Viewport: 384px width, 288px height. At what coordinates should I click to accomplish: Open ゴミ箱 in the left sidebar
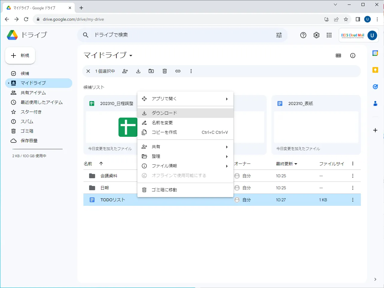tap(27, 131)
